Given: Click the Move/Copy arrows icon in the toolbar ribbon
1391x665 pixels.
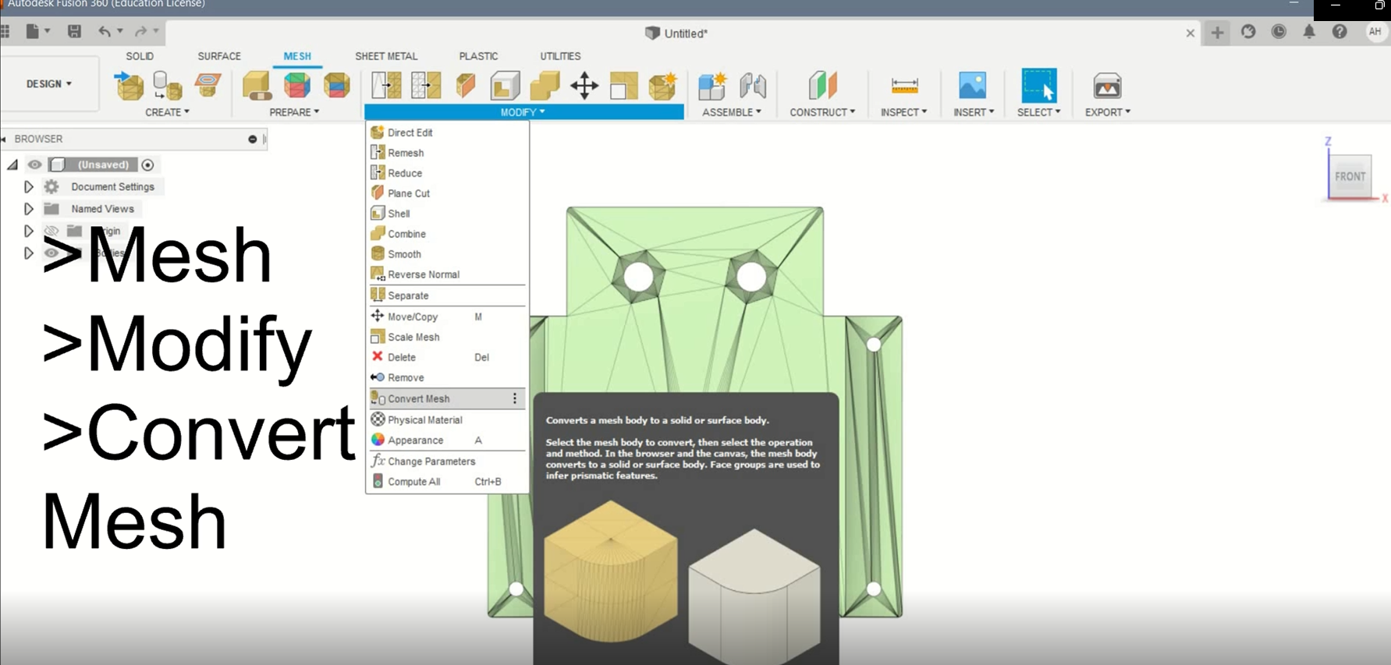Looking at the screenshot, I should (x=584, y=85).
